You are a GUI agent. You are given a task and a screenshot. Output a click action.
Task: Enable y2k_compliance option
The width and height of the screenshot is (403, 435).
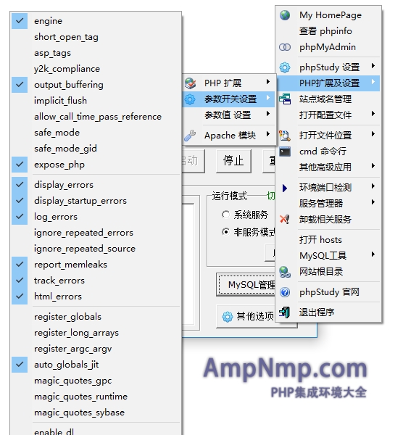(96, 69)
